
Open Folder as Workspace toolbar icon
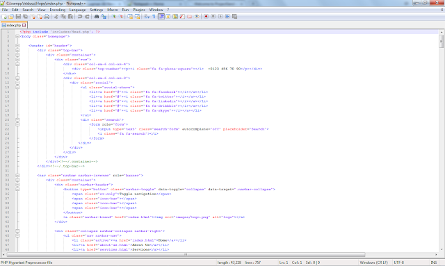tap(190, 17)
